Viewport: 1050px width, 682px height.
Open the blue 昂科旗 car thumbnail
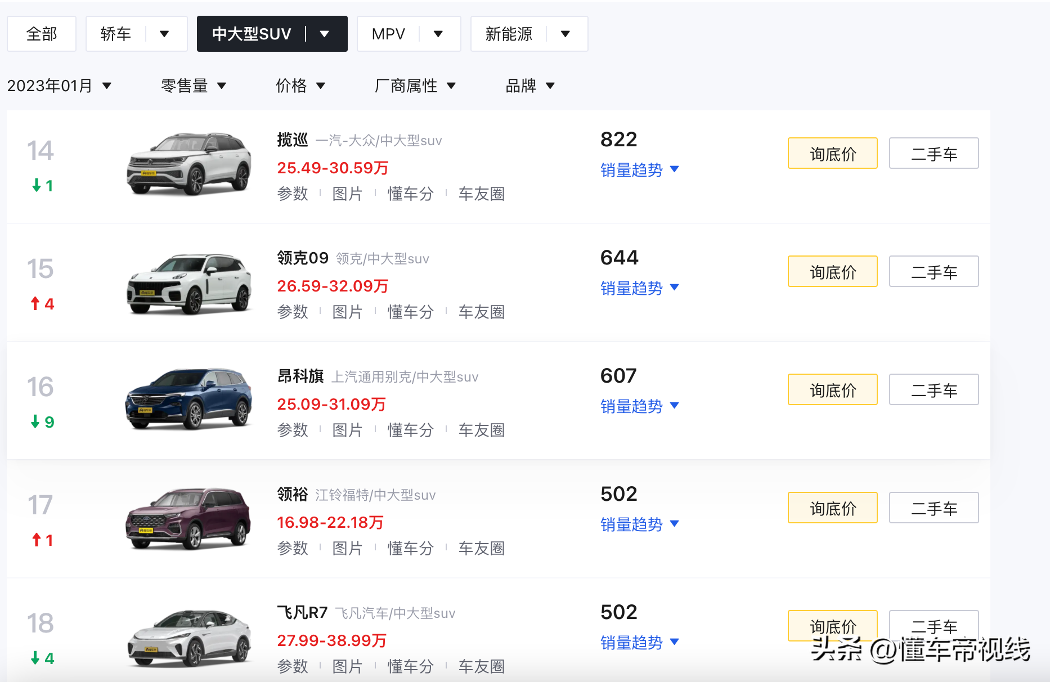click(x=189, y=398)
